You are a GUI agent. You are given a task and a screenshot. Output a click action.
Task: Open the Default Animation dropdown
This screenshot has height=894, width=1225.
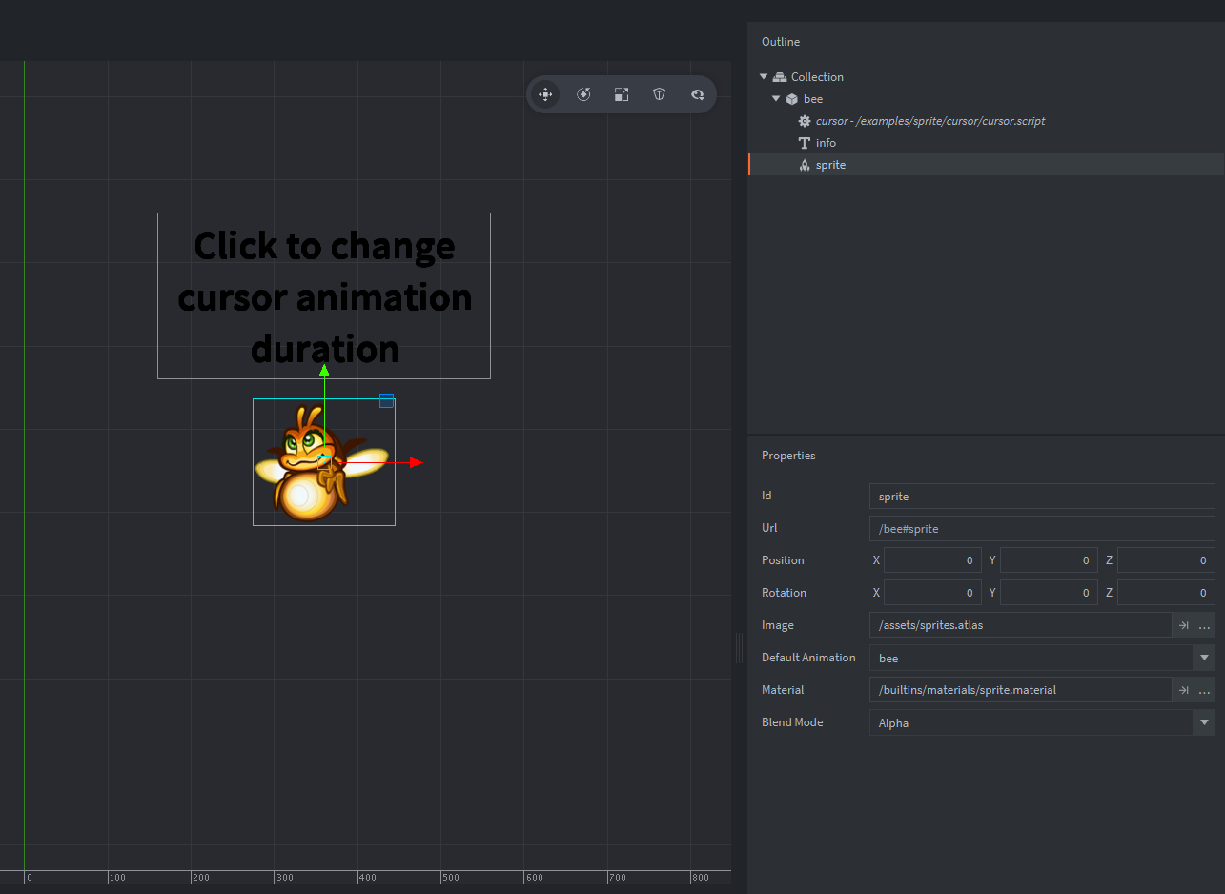point(1204,658)
